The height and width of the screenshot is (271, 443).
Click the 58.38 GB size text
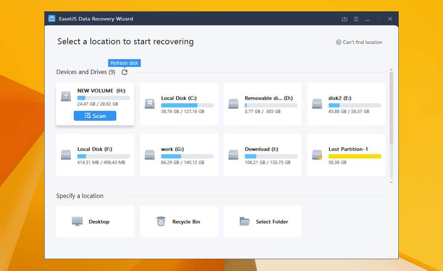coord(337,163)
